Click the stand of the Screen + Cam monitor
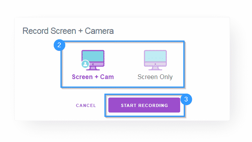This screenshot has height=142, width=252. (93, 68)
